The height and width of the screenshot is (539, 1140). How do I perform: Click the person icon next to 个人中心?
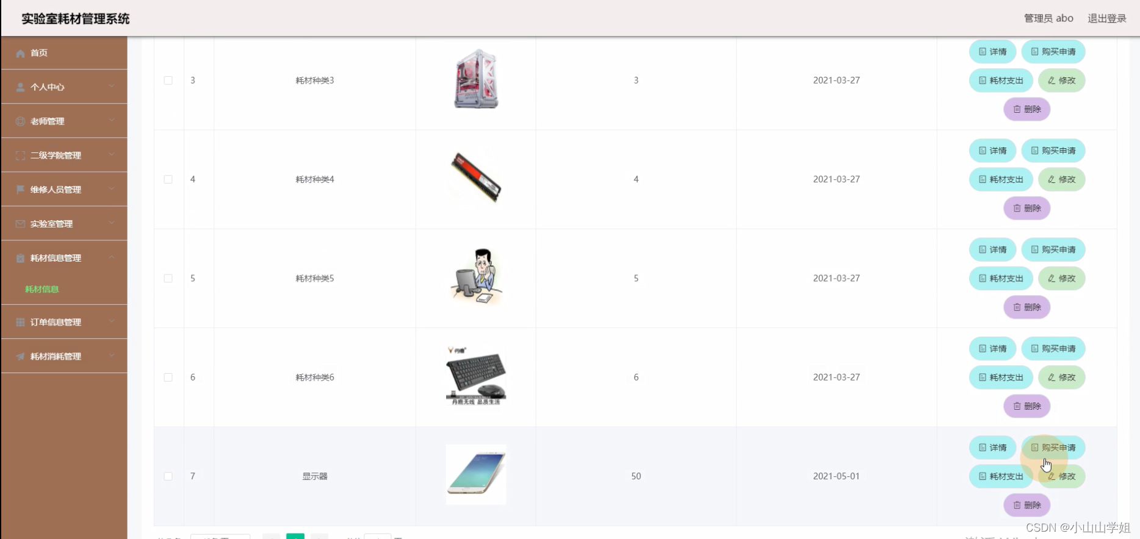click(20, 87)
